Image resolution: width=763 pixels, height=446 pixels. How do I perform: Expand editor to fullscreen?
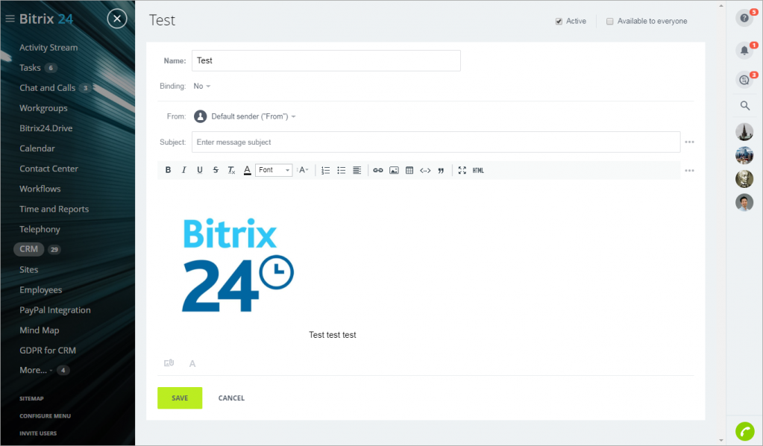pos(462,170)
